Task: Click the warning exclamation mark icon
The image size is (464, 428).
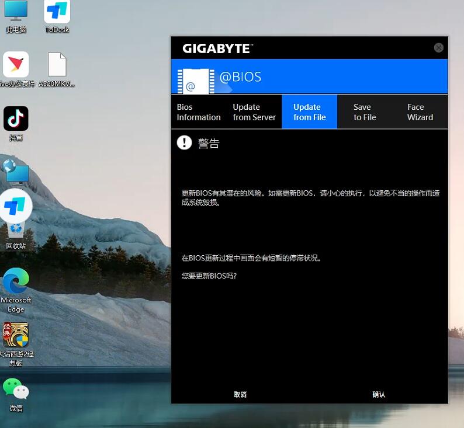Action: (184, 142)
